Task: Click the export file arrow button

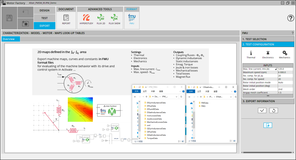Action: (x=268, y=125)
